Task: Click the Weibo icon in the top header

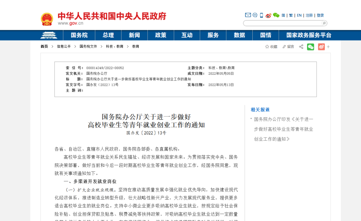Action: coord(268,15)
